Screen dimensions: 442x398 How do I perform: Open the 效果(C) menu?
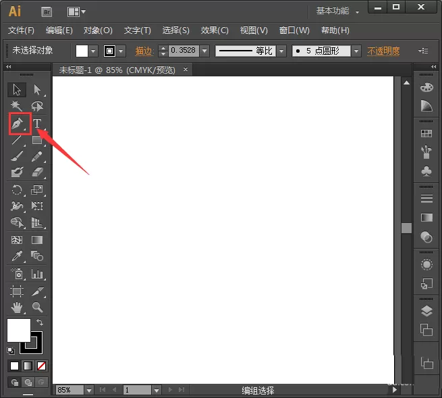[x=215, y=30]
